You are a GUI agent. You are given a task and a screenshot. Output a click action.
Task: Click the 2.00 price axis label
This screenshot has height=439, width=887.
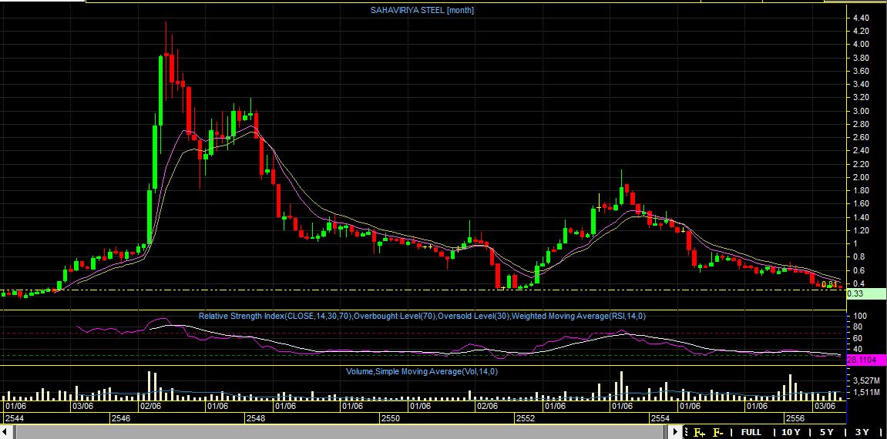[x=860, y=177]
